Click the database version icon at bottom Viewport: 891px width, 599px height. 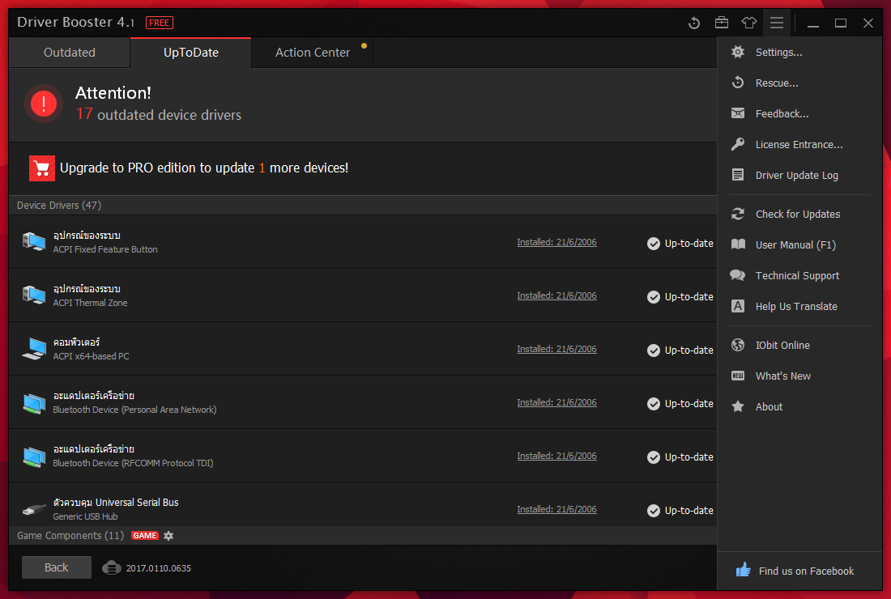pyautogui.click(x=112, y=567)
